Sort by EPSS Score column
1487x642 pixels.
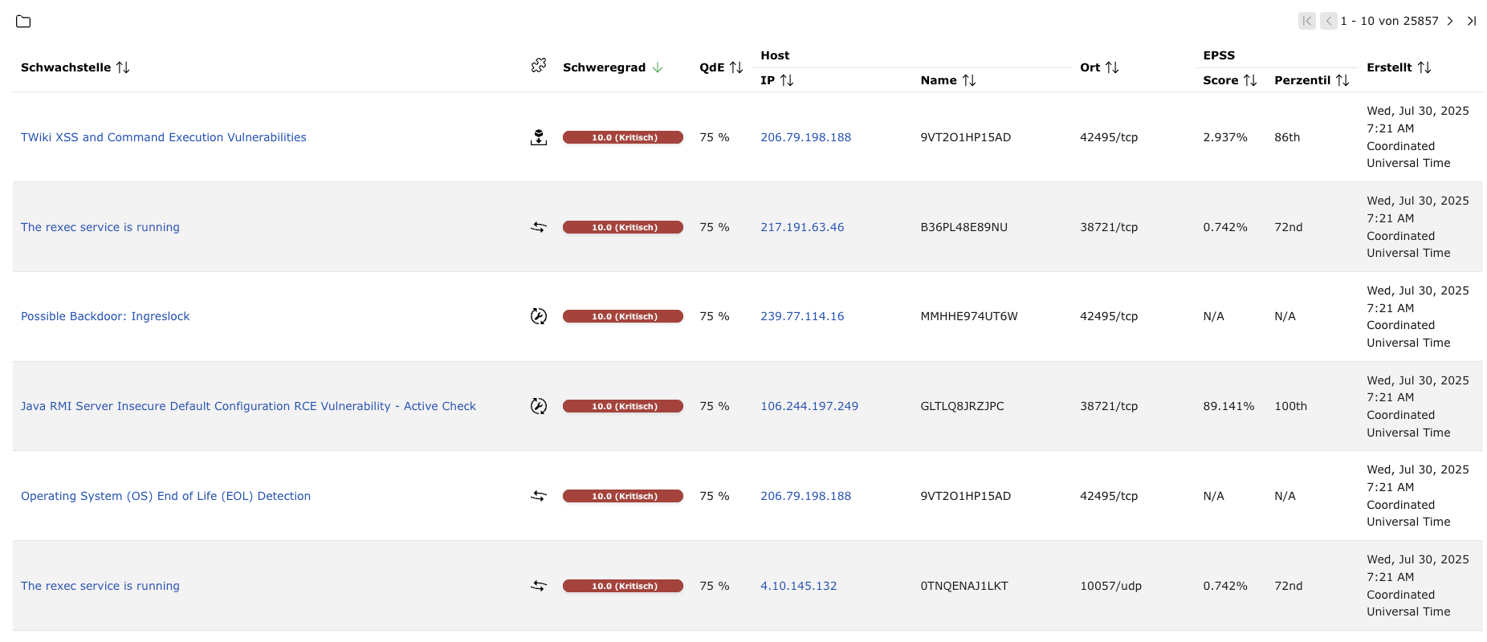point(1250,81)
